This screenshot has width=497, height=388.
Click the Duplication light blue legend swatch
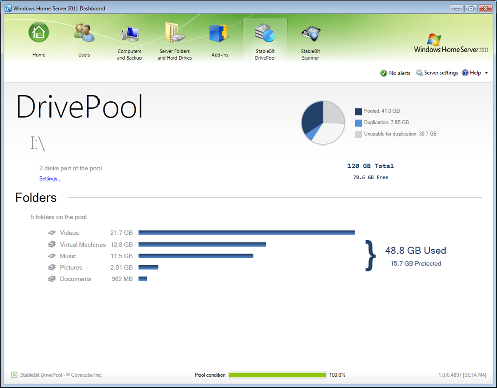(x=358, y=123)
